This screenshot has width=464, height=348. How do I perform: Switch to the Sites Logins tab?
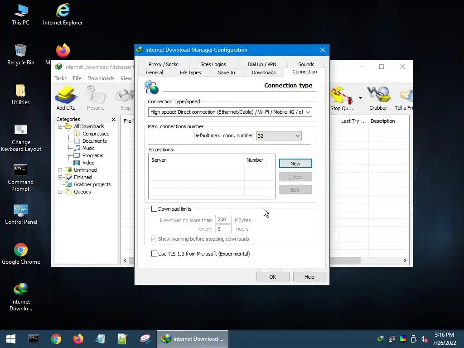click(x=213, y=64)
